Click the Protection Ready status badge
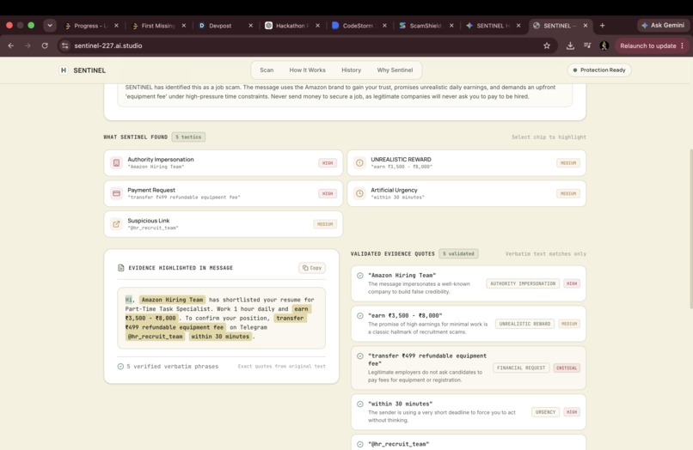The image size is (693, 450). 599,70
